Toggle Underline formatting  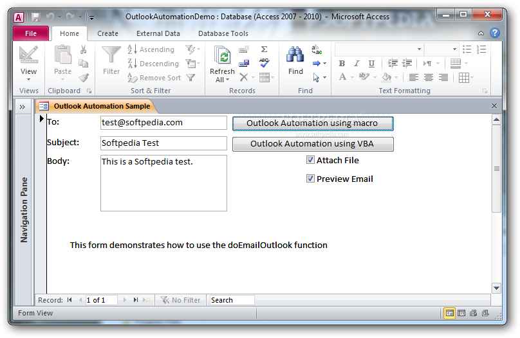pyautogui.click(x=371, y=63)
